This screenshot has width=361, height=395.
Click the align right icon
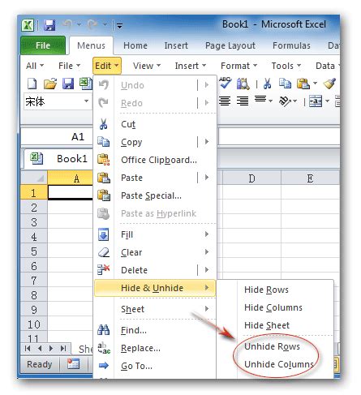(x=243, y=101)
